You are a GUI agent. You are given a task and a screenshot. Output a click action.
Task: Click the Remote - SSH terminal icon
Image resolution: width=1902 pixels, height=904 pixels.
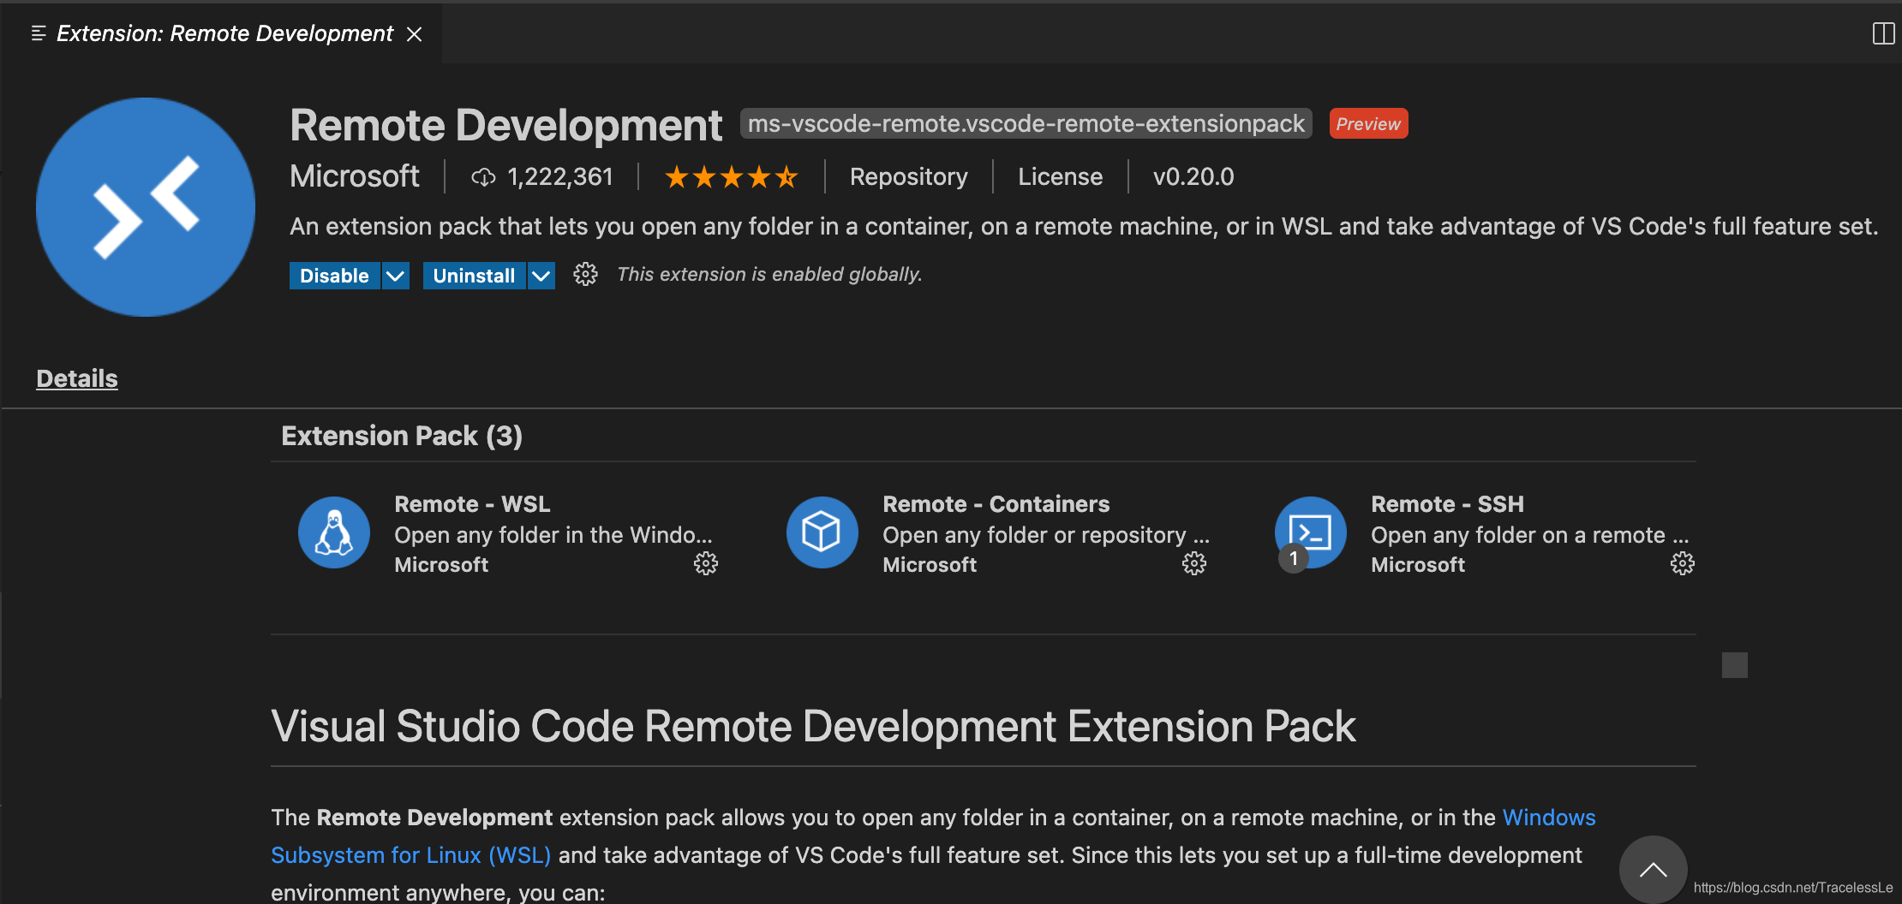(x=1311, y=531)
